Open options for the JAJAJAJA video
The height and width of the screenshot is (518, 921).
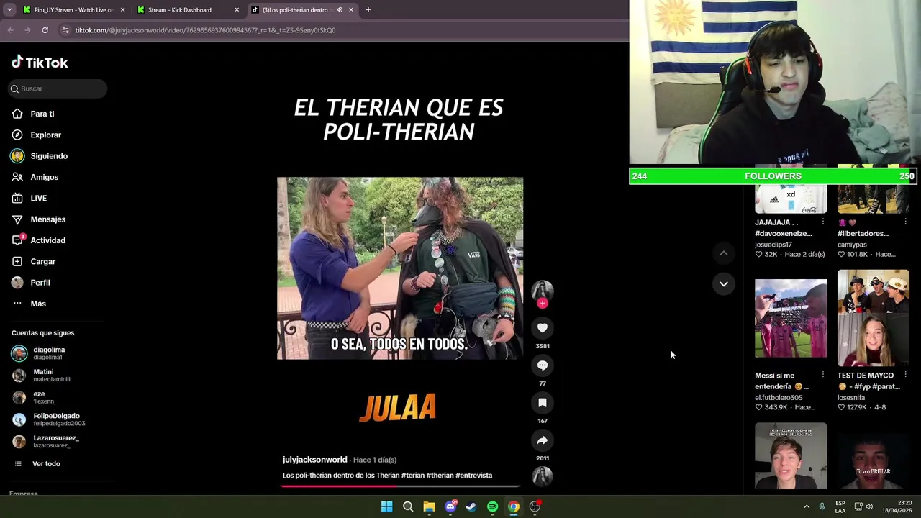pos(823,222)
